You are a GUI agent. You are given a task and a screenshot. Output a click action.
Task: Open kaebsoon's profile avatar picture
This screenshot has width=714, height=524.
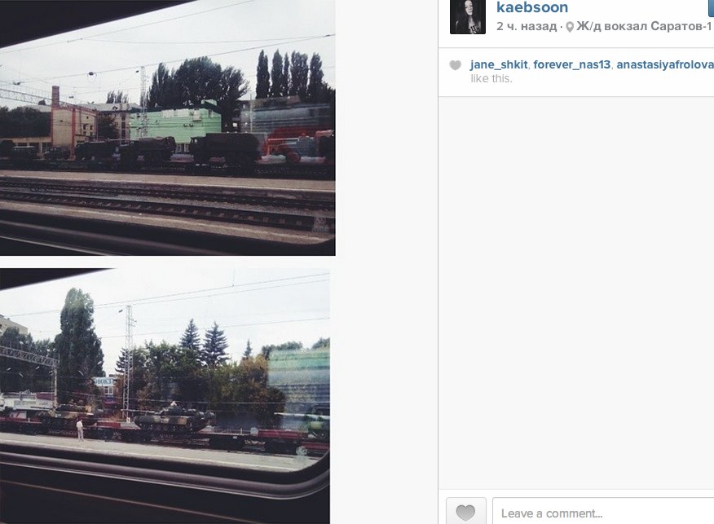(x=468, y=17)
